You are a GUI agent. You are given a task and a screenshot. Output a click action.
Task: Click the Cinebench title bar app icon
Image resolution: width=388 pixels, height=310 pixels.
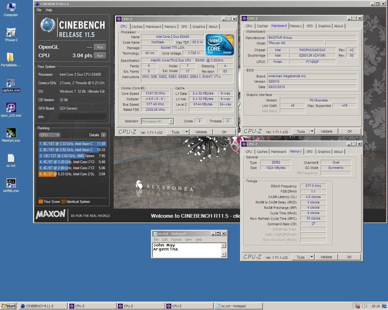[x=37, y=4]
